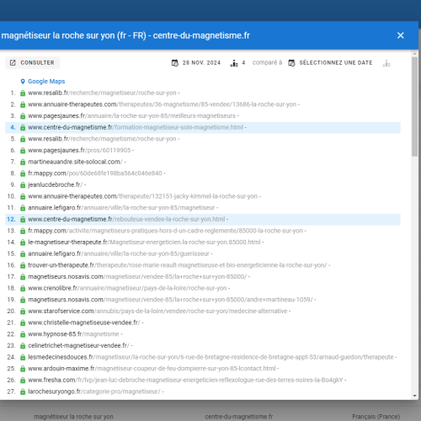Click the scrollbar up arrow

(x=414, y=53)
